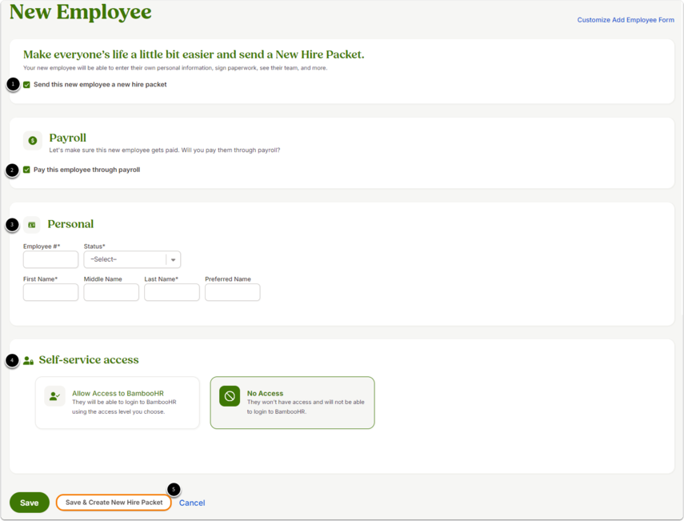Image resolution: width=684 pixels, height=521 pixels.
Task: Open the Status dropdown
Action: pos(132,259)
